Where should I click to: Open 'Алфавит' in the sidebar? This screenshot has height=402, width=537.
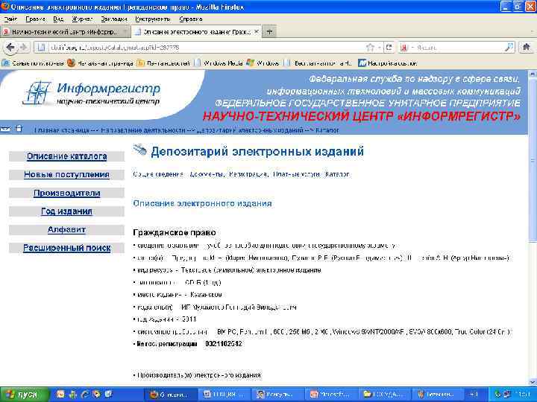[x=67, y=230]
